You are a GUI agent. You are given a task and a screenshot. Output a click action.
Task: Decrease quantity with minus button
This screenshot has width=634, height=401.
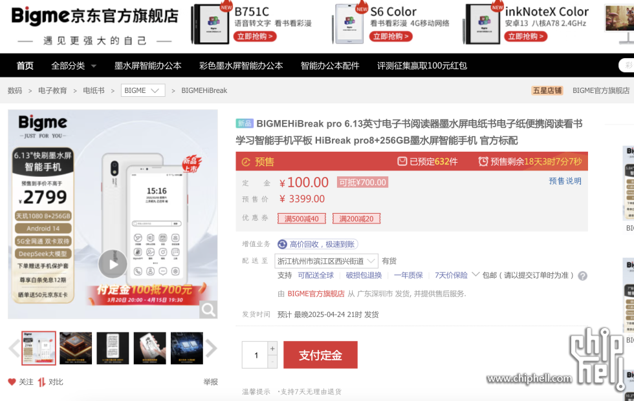(272, 362)
